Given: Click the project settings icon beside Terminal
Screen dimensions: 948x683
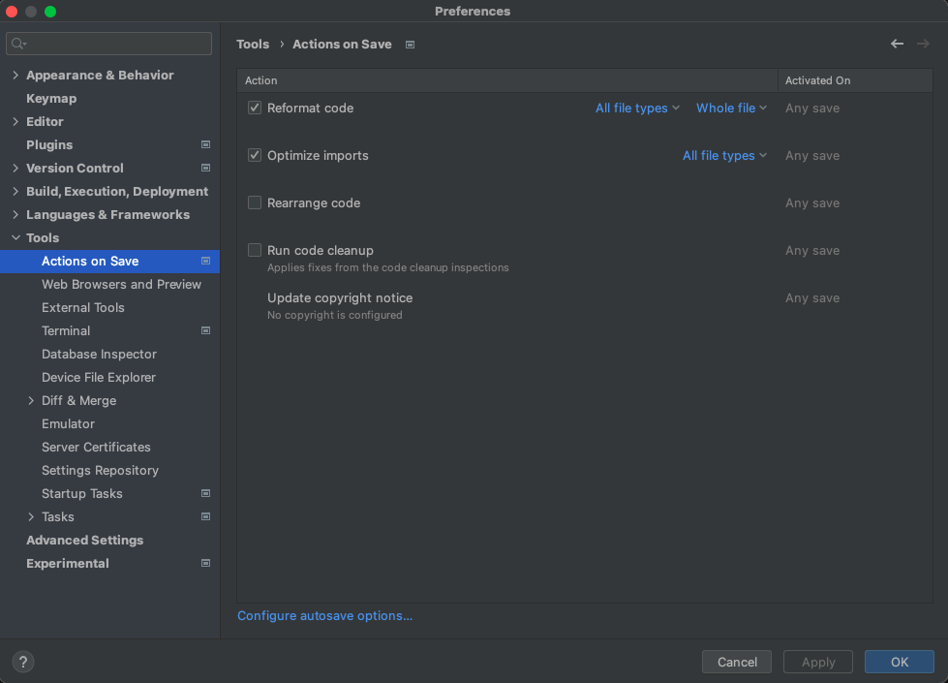Looking at the screenshot, I should pos(205,330).
